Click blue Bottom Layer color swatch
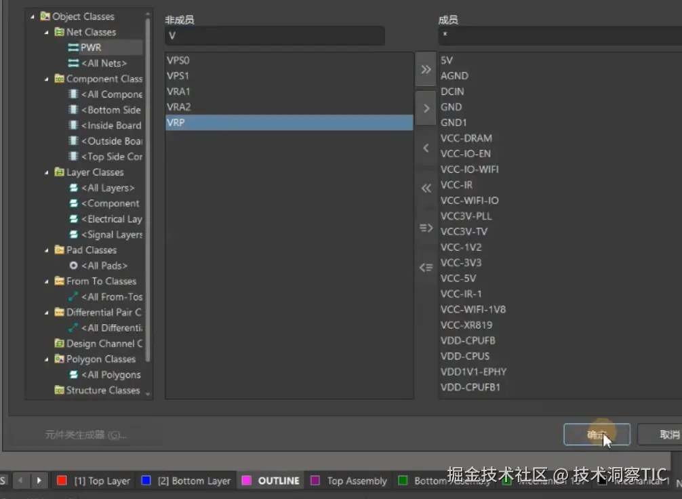This screenshot has width=682, height=499. [146, 480]
